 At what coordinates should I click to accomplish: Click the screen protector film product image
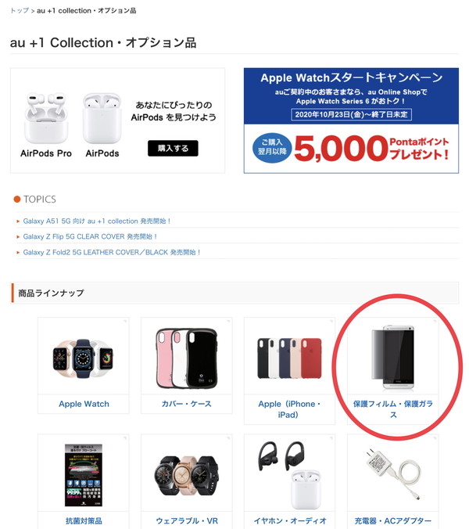[393, 358]
